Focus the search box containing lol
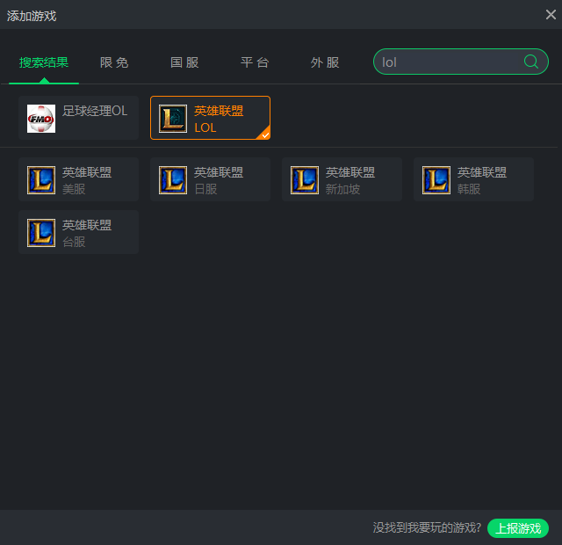This screenshot has width=562, height=545. 460,62
